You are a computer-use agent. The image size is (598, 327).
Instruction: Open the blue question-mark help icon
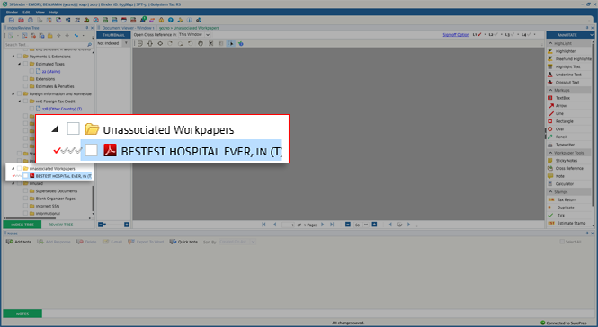171,20
